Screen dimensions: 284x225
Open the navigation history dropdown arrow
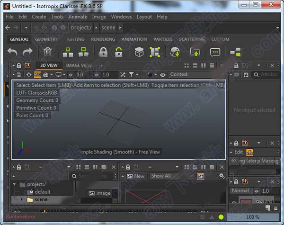pyautogui.click(x=26, y=28)
